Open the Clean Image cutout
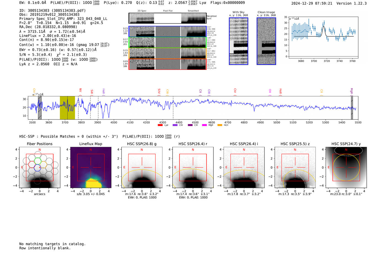 click(x=266, y=41)
